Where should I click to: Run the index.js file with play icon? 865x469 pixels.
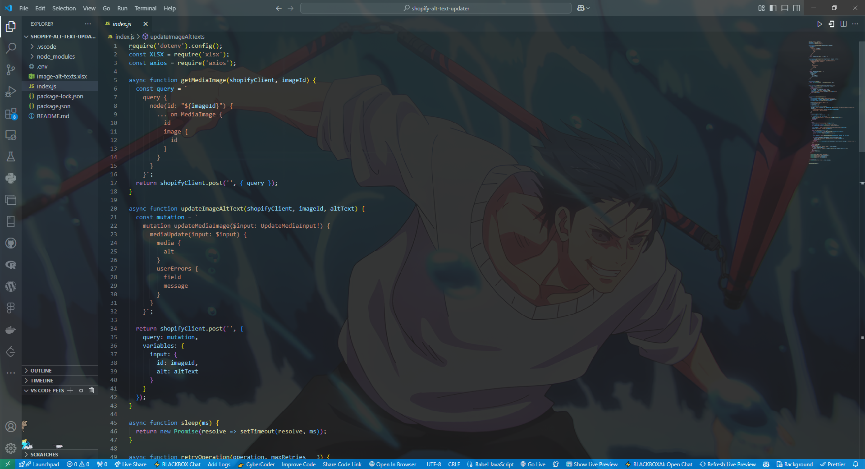[x=819, y=24]
